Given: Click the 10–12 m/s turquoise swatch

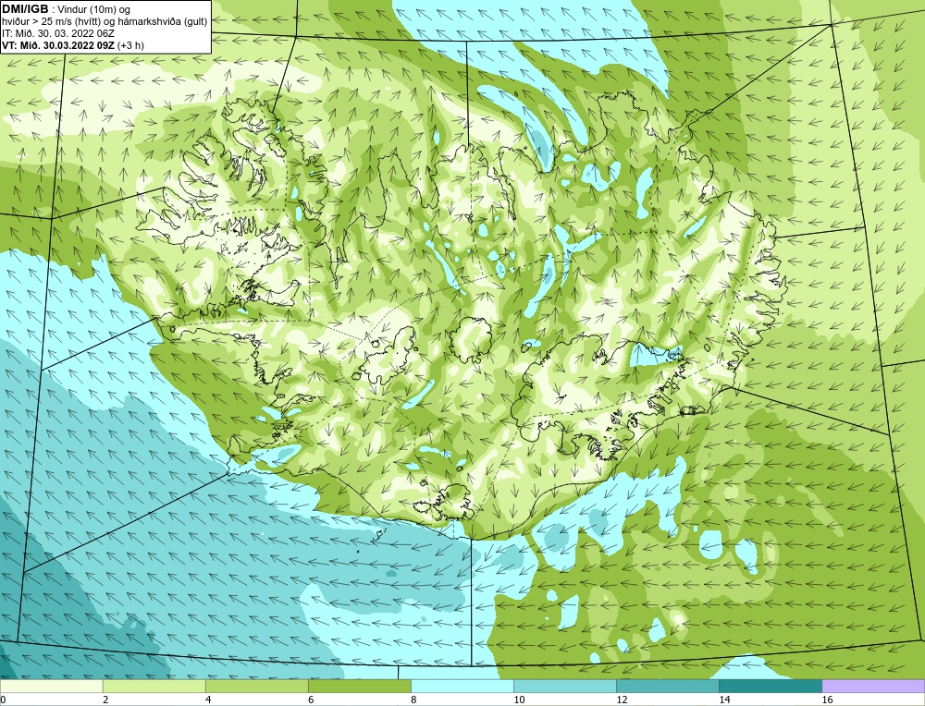Looking at the screenshot, I should click(x=564, y=687).
